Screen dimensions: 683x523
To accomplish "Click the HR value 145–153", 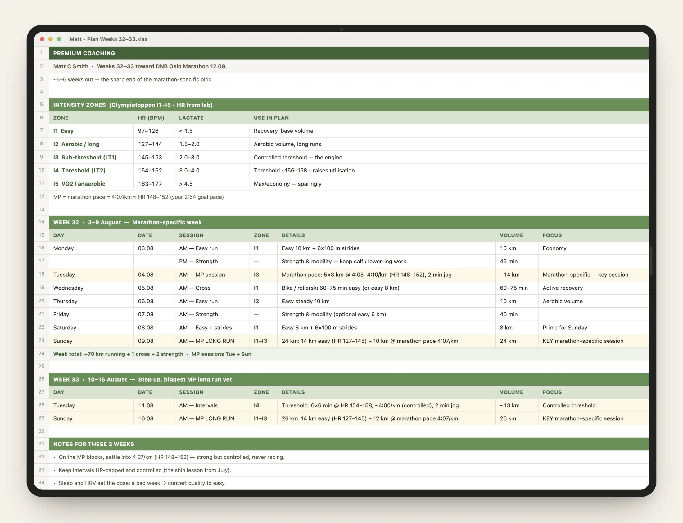I will 154,158.
